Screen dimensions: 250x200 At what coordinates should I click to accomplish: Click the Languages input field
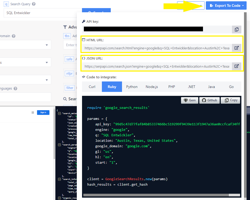[26, 97]
